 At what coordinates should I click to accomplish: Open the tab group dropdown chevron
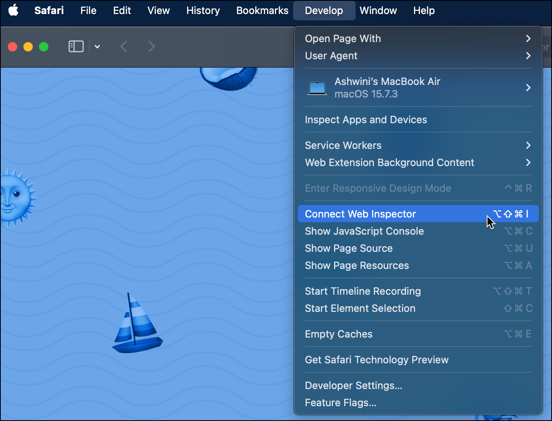tap(97, 47)
